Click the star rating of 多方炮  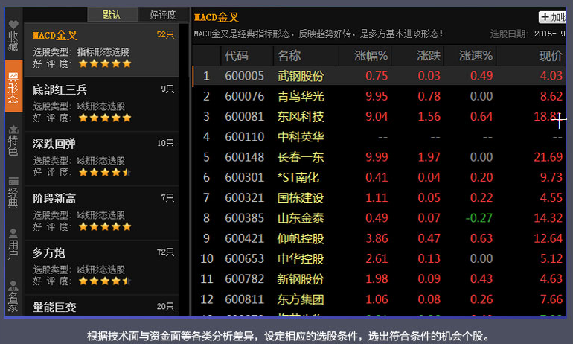pos(105,281)
